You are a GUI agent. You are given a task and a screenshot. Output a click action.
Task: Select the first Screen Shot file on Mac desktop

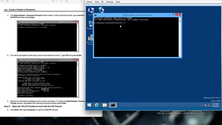tap(165, 112)
